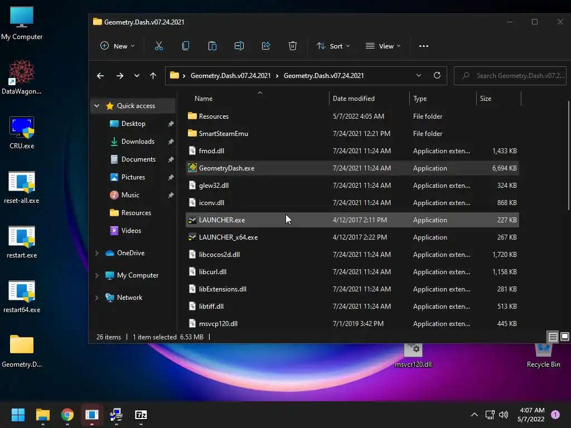
Task: Expand the Network tree node
Action: [x=96, y=298]
